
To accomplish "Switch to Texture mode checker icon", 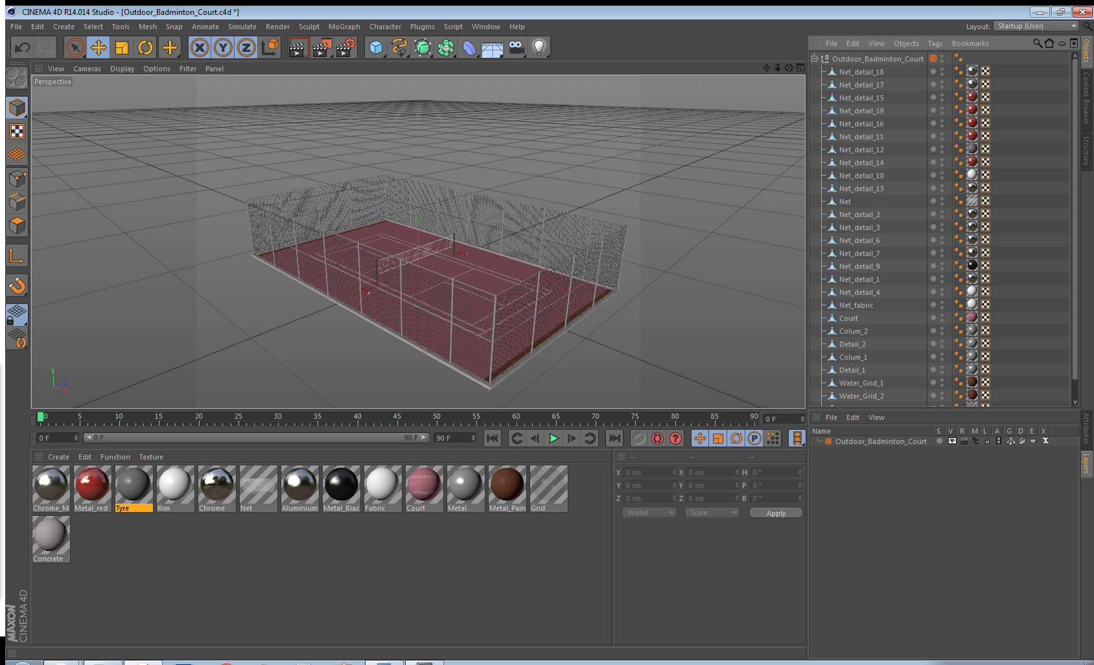I will point(17,132).
